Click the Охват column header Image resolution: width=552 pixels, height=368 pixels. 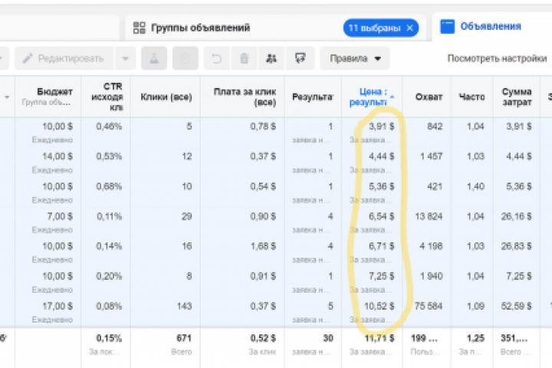(x=429, y=97)
